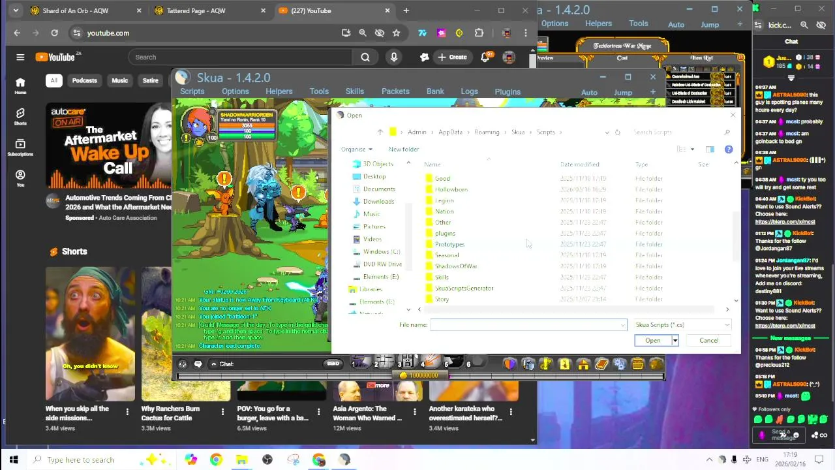Click Open button in file dialog
835x470 pixels.
[x=653, y=340]
